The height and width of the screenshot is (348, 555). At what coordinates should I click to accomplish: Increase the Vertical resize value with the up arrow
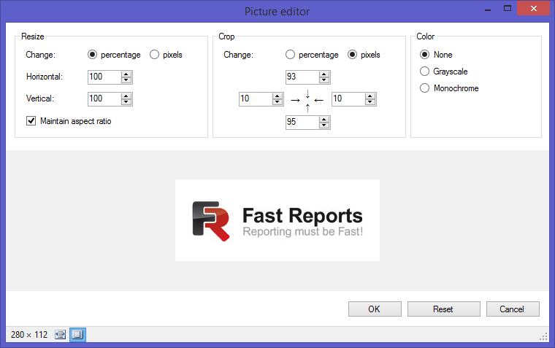tap(126, 96)
